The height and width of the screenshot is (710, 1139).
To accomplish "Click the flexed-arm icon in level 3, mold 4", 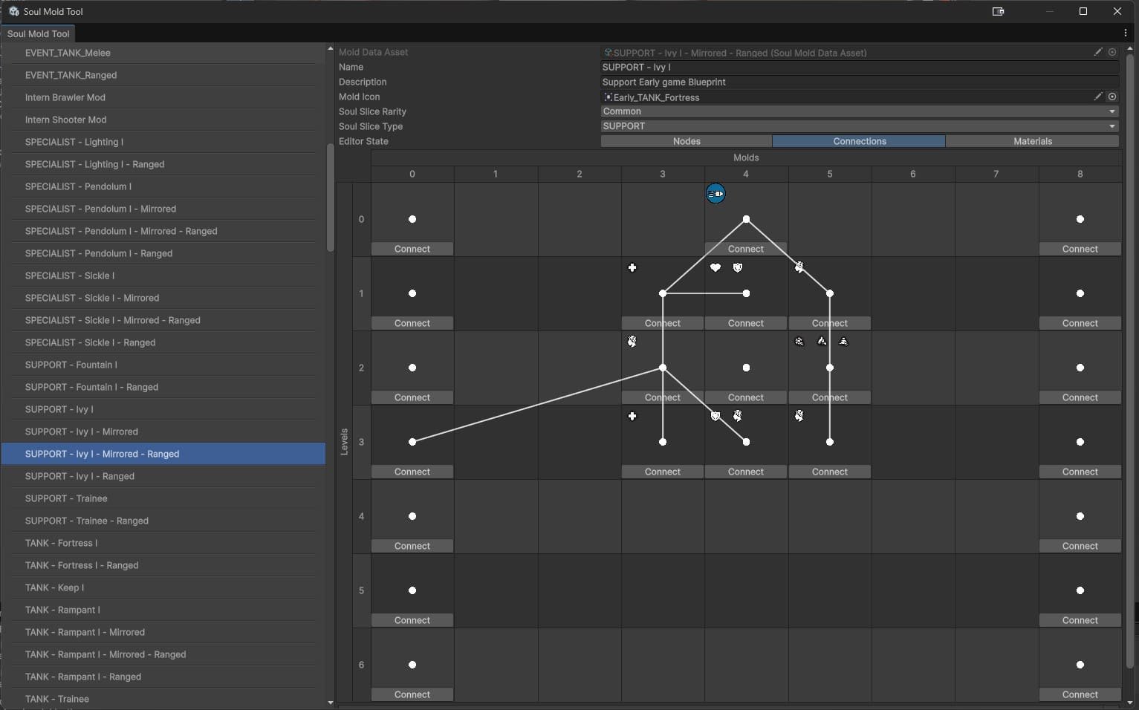I will [738, 416].
